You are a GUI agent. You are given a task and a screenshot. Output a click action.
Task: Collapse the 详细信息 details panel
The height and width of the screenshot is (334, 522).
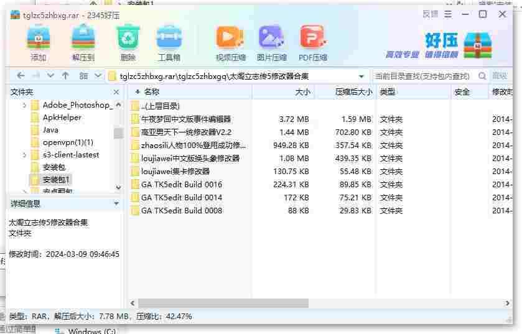(116, 203)
